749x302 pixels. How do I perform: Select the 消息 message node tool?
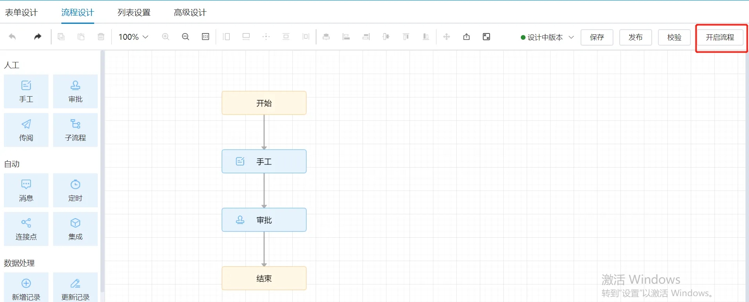pyautogui.click(x=26, y=190)
